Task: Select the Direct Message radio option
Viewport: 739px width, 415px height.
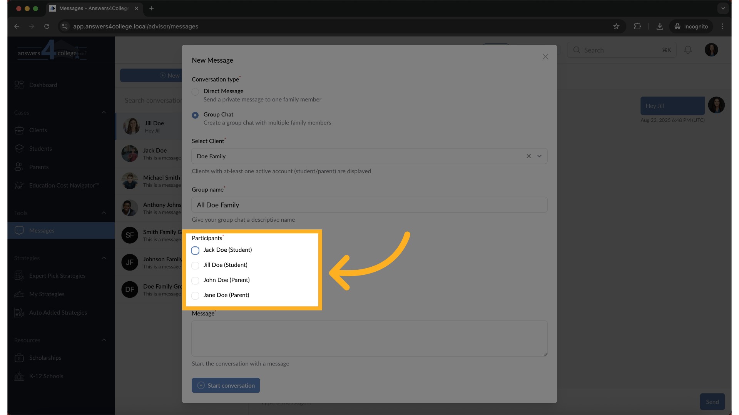Action: click(x=195, y=92)
